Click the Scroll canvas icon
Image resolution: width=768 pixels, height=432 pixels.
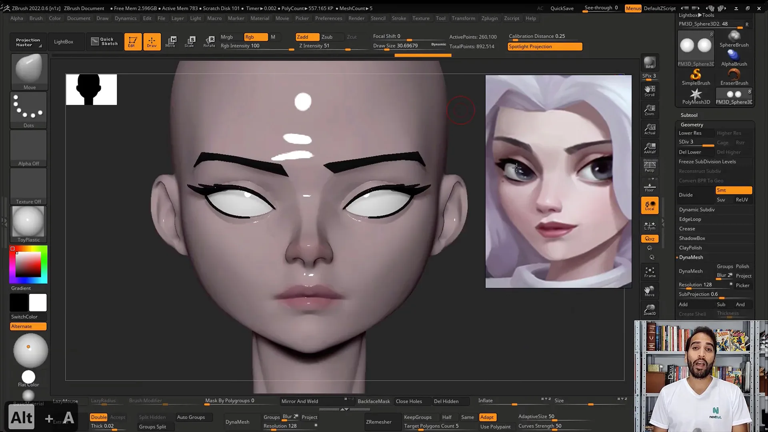[x=650, y=91]
